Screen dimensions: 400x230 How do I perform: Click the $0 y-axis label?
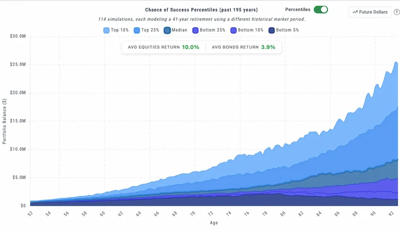point(23,206)
